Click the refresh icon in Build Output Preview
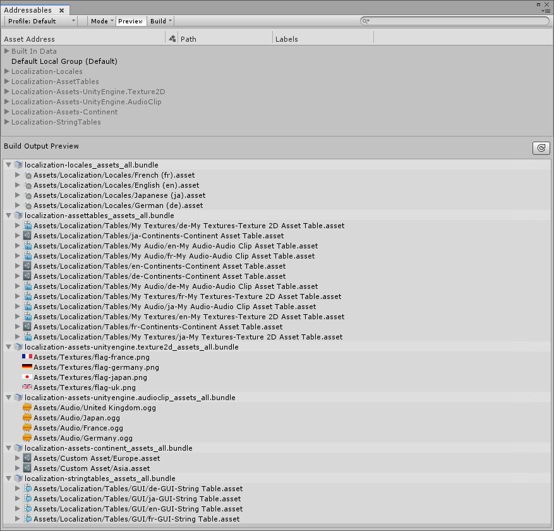Viewport: 554px width, 531px height. (x=541, y=148)
